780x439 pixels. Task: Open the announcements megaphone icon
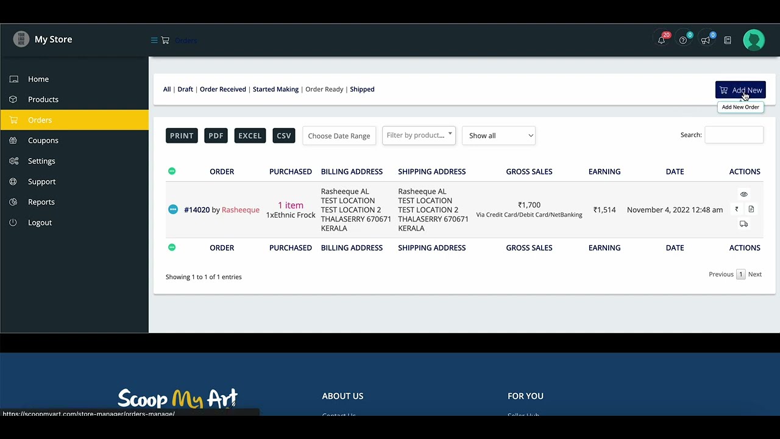click(x=705, y=40)
